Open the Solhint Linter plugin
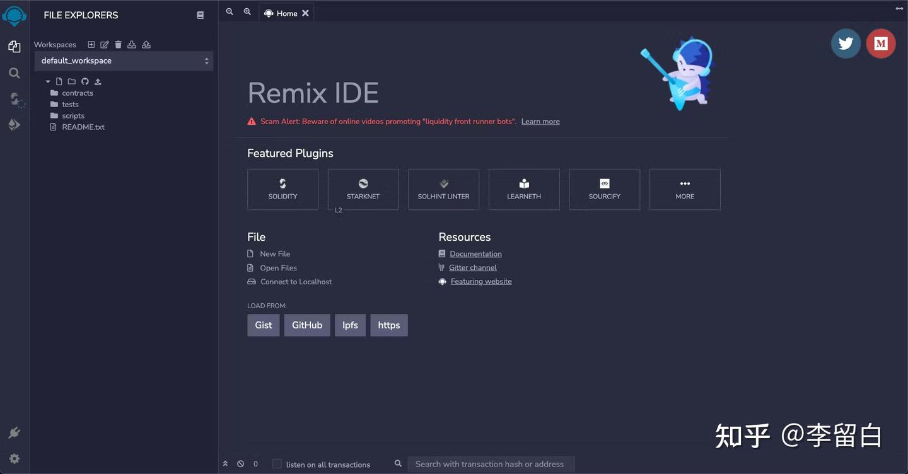 pyautogui.click(x=443, y=189)
